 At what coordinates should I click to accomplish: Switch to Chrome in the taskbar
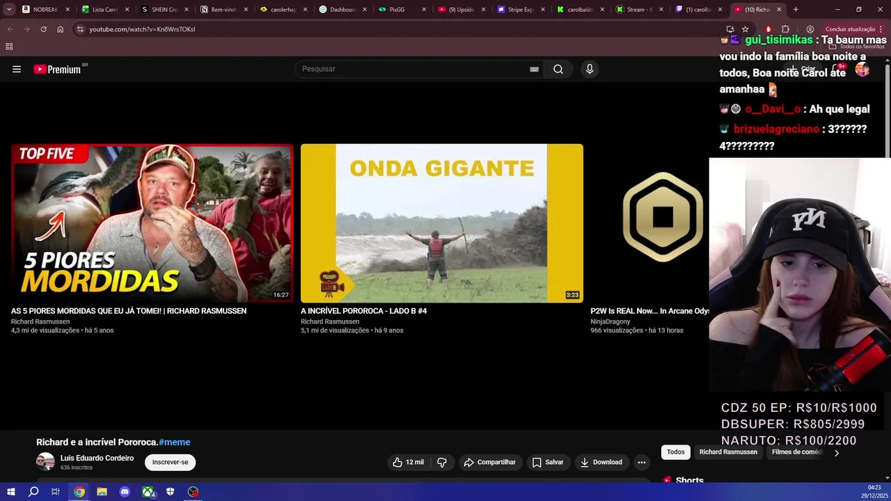[79, 492]
